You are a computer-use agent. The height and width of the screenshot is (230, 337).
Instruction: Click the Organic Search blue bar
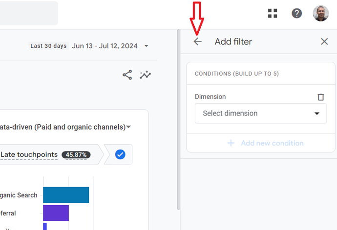(x=66, y=195)
